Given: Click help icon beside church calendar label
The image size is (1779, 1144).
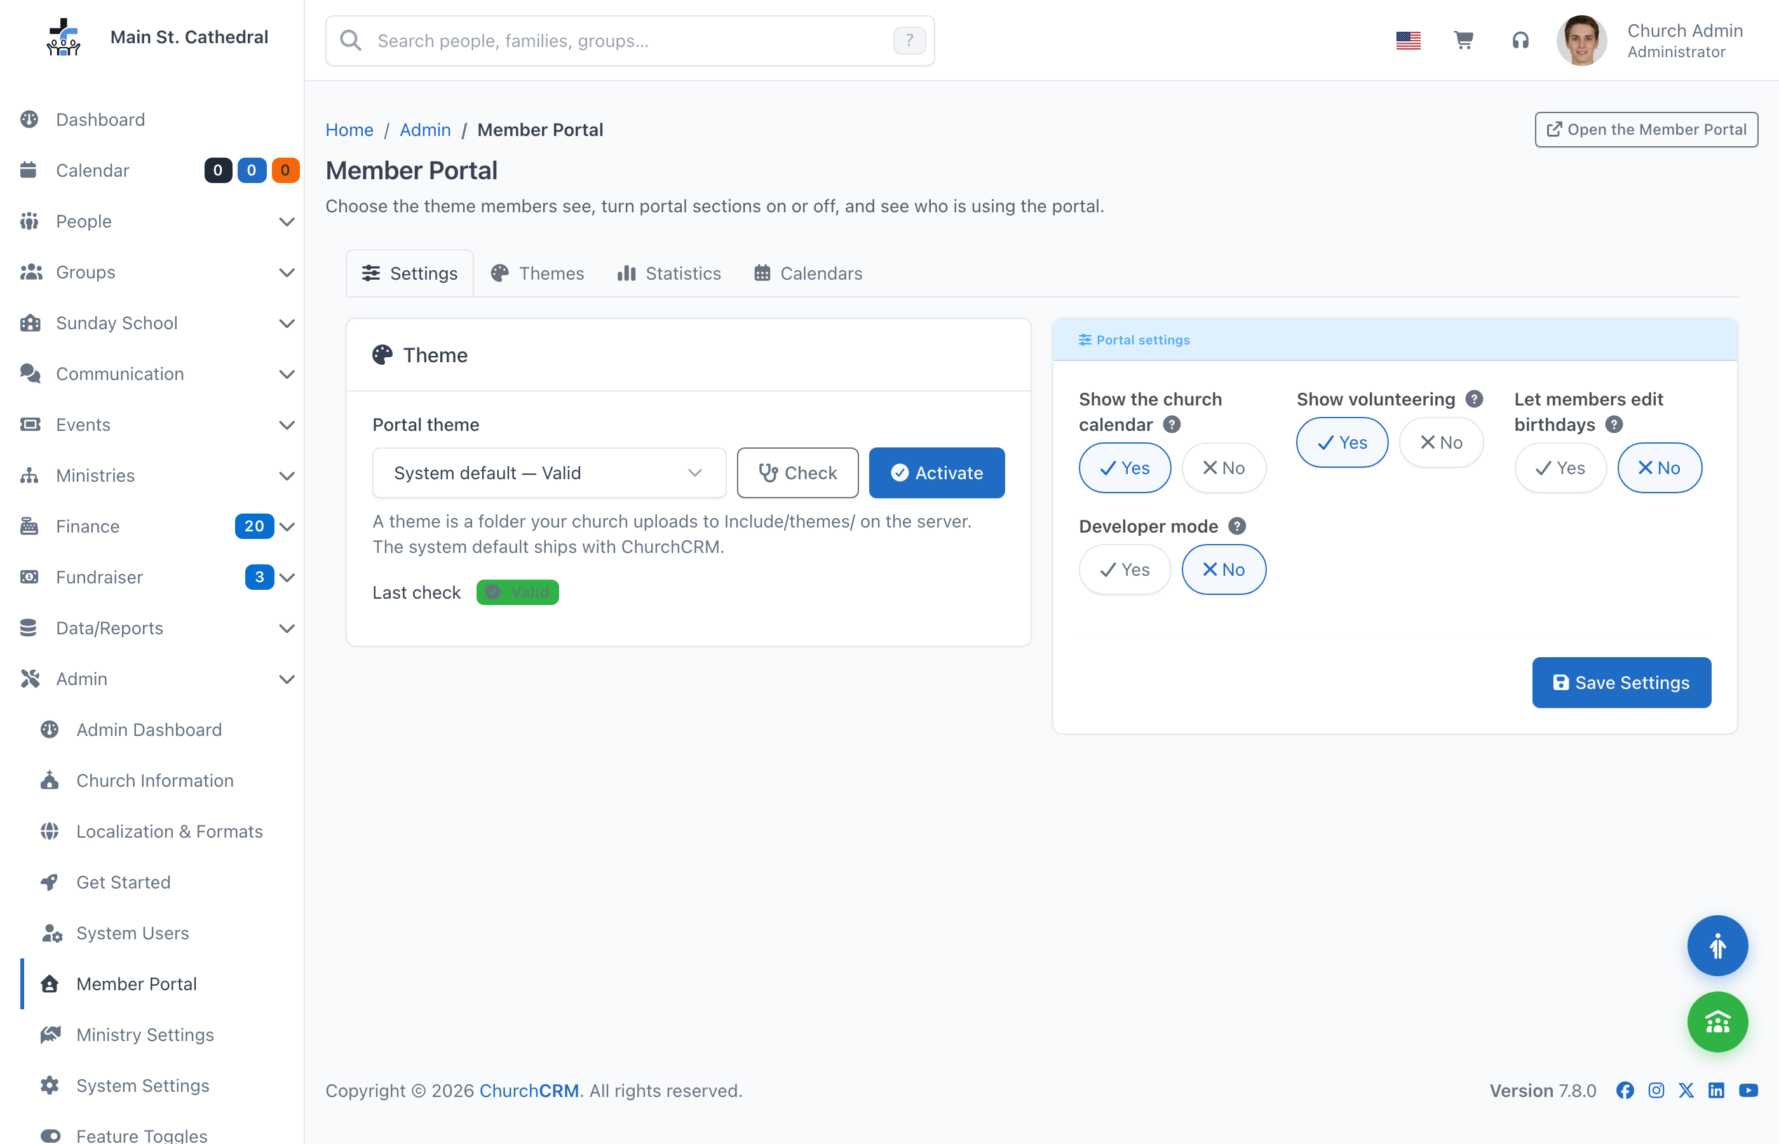Looking at the screenshot, I should tap(1172, 424).
